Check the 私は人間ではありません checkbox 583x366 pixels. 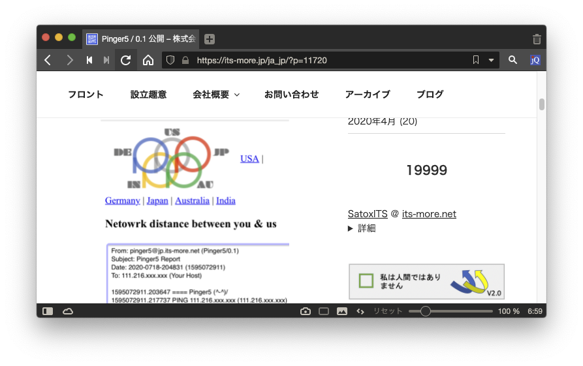click(366, 281)
